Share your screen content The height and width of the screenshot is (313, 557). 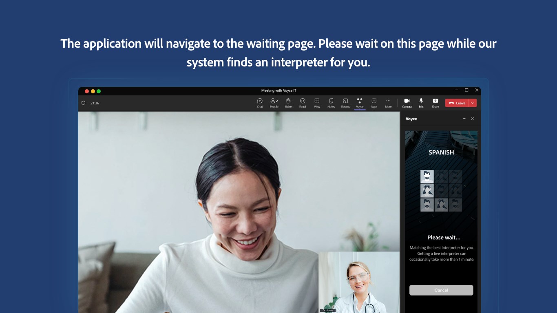point(435,103)
